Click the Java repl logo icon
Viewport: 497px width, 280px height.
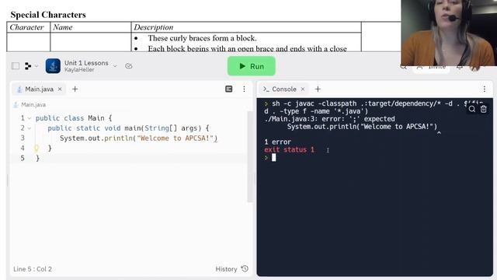53,66
